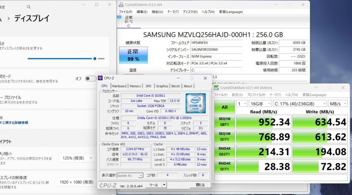Toggle the night light switch showing オフ
Viewport: 352px width, 195px height.
click(x=90, y=79)
